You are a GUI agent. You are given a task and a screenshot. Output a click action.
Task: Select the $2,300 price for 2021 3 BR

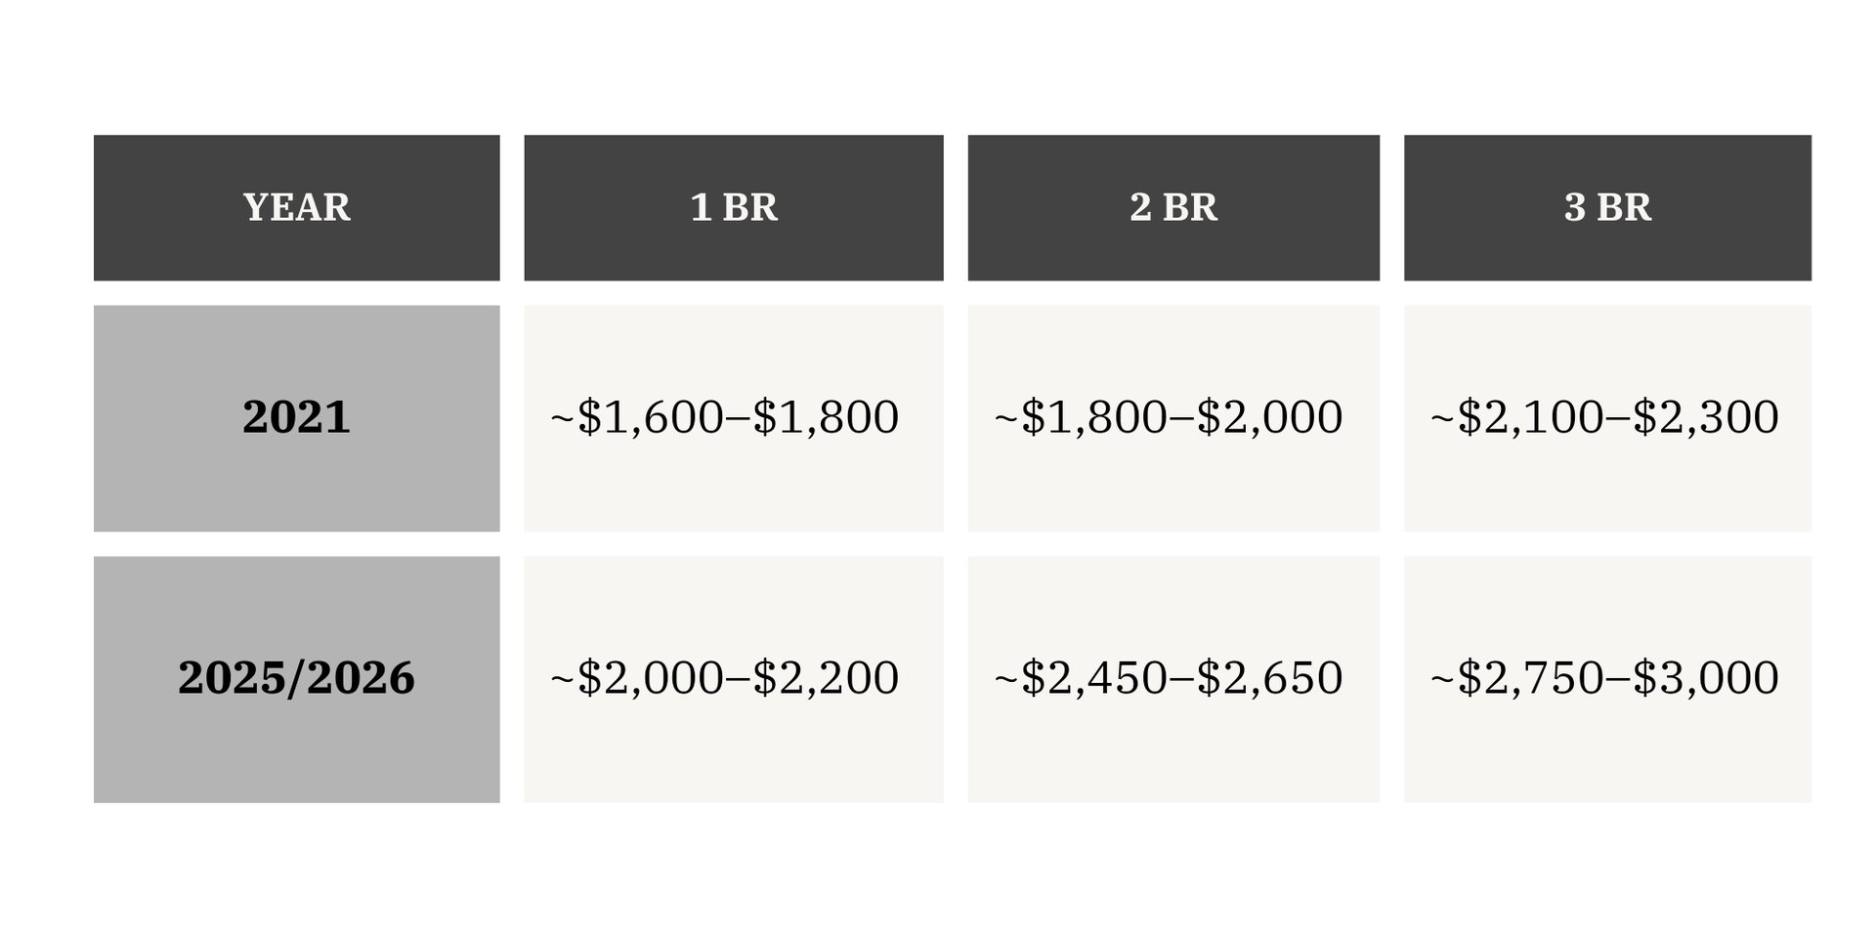[1705, 417]
